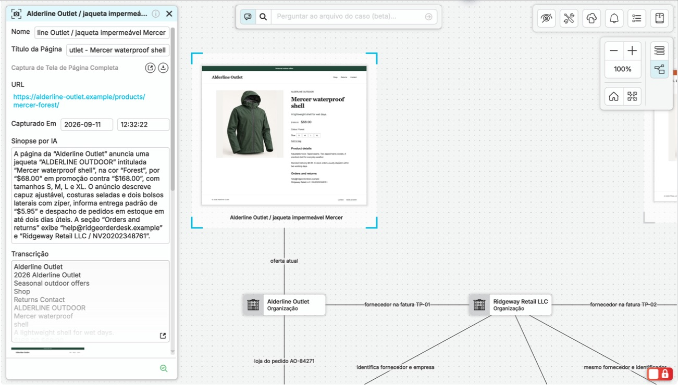This screenshot has height=385, width=678.
Task: Click the screenshot capture icon in panel header
Action: click(x=16, y=14)
